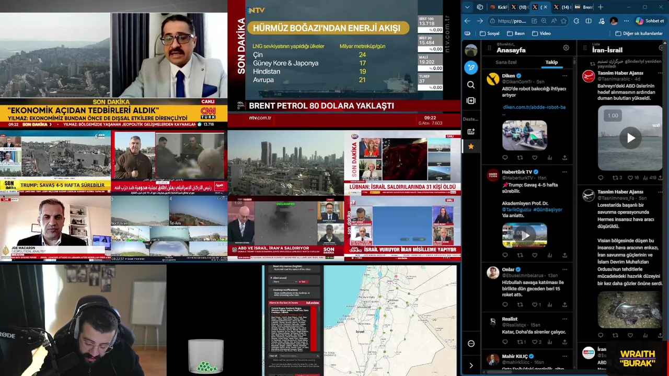The image size is (669, 376).
Task: Like the Tasnim tweet showing 16 likes
Action: click(x=630, y=178)
